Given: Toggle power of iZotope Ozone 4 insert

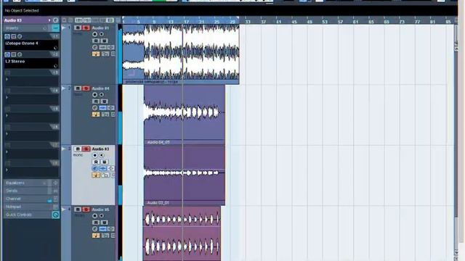Looking at the screenshot, I should tap(7, 36).
